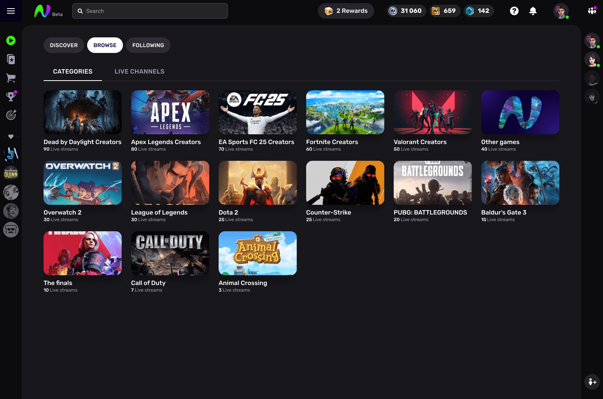This screenshot has width=603, height=399.
Task: Open Counter-Strike thumbnail
Action: 345,183
